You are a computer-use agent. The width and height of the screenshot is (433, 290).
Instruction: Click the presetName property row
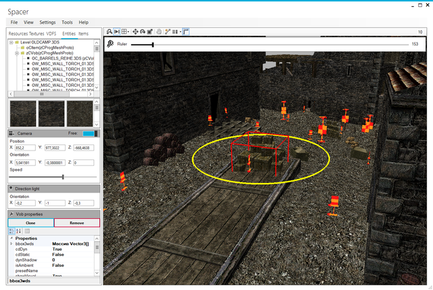53,270
